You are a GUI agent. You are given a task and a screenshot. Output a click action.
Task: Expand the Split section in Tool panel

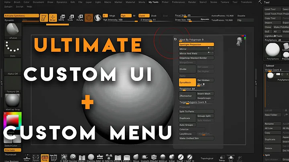coord(267,155)
